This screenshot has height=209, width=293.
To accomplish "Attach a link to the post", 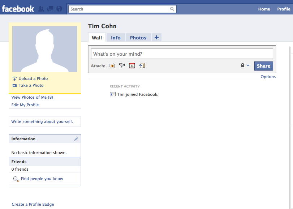I will tap(142, 65).
